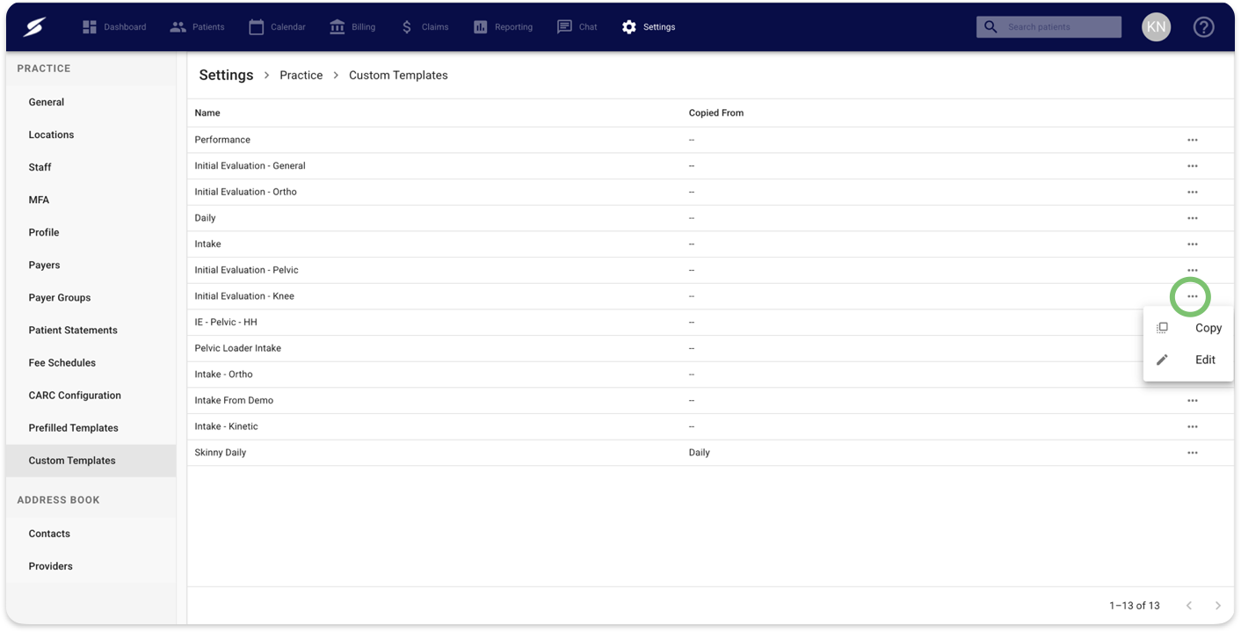
Task: Open more options for Performance row
Action: [x=1192, y=140]
